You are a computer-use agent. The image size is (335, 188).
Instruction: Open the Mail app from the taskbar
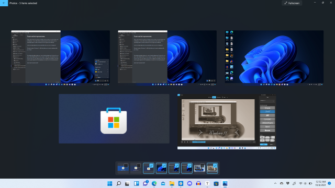coord(163,183)
